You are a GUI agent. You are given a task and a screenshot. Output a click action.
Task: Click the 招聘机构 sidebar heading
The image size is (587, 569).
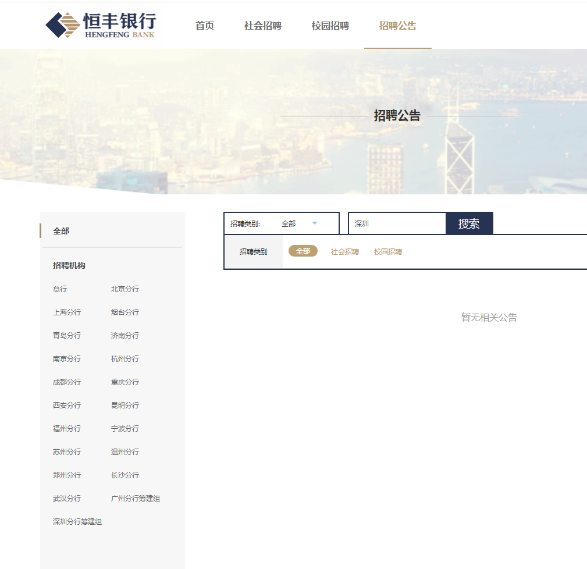(x=69, y=265)
